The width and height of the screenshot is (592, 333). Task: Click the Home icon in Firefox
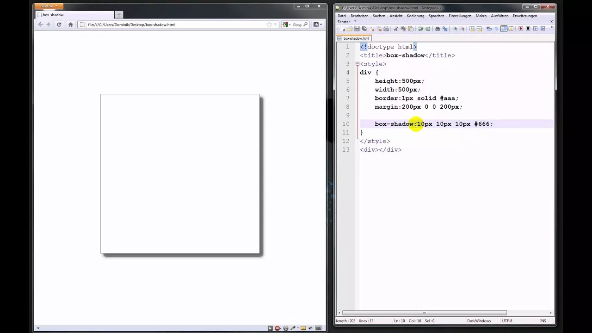pyautogui.click(x=70, y=25)
